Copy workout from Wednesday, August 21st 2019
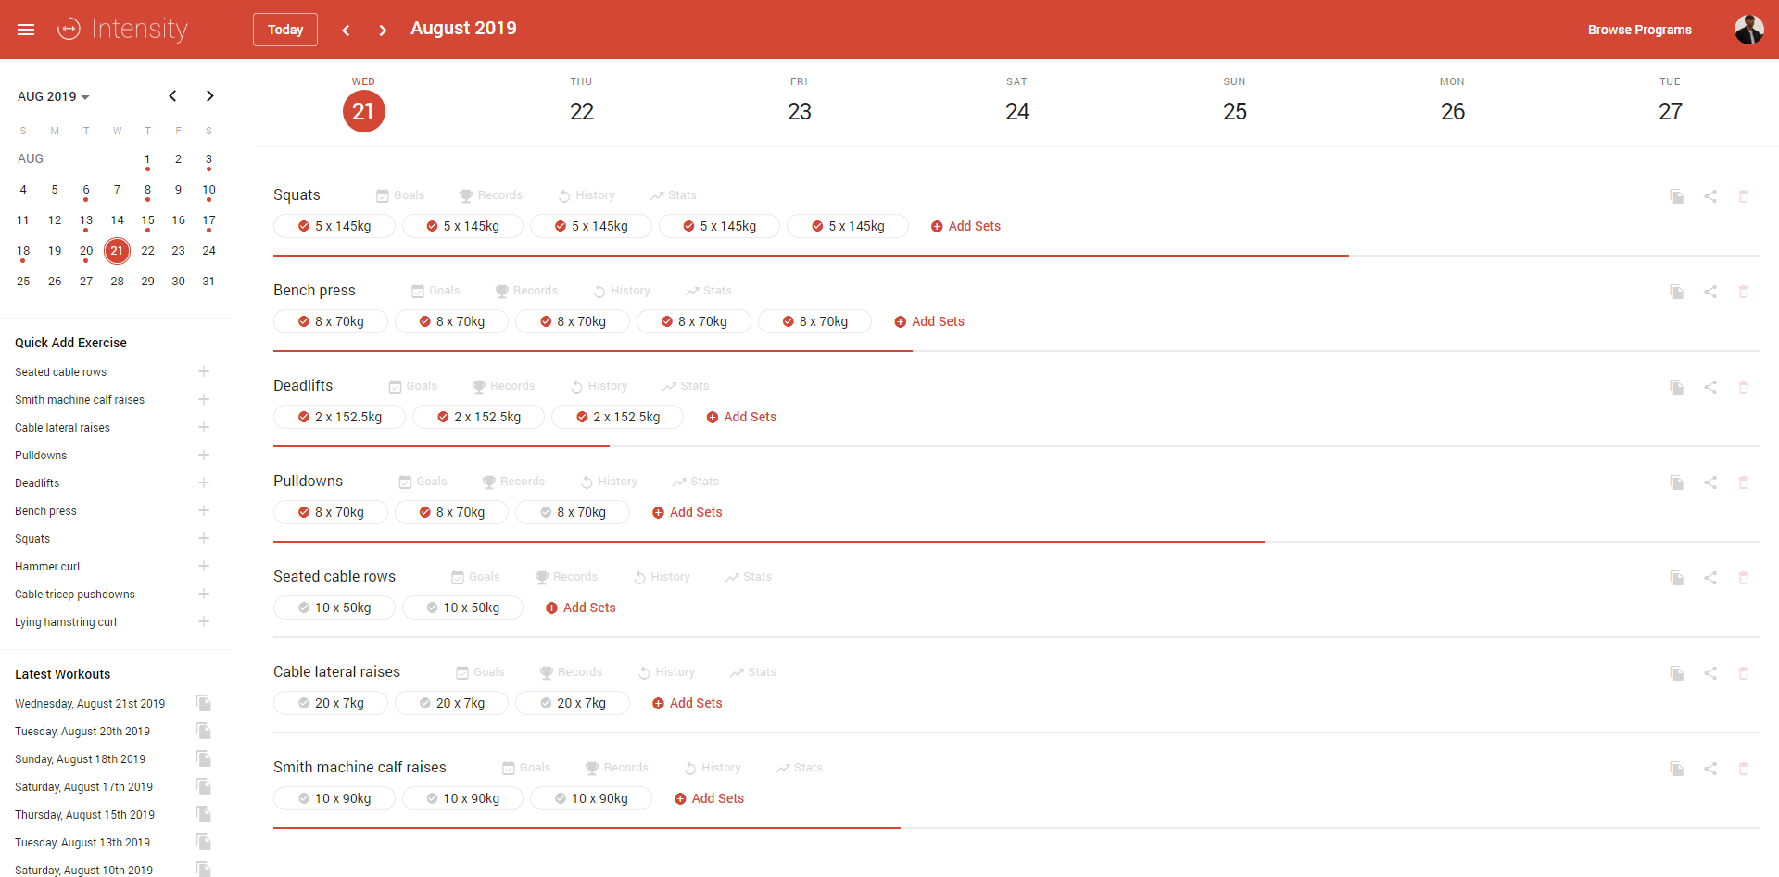Image resolution: width=1779 pixels, height=877 pixels. [x=204, y=703]
